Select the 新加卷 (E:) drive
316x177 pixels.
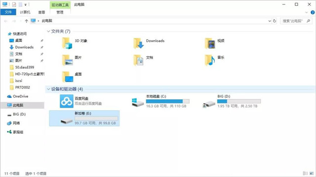[84, 118]
